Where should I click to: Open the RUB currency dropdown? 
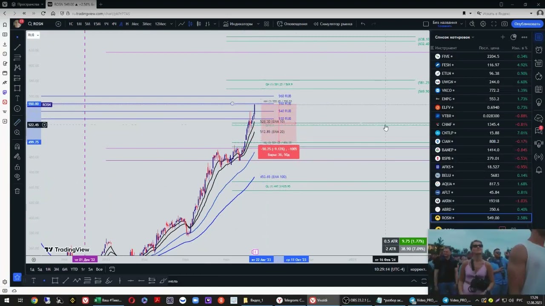[x=34, y=35]
